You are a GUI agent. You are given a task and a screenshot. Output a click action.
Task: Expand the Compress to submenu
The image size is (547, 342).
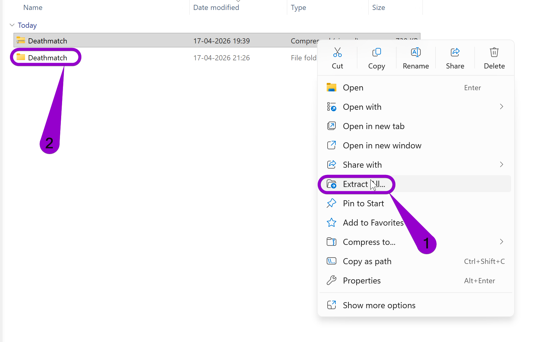501,242
